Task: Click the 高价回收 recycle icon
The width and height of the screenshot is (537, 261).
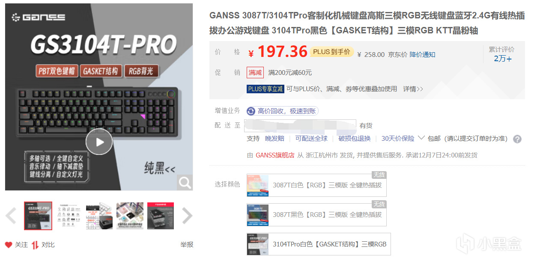Action: [251, 111]
